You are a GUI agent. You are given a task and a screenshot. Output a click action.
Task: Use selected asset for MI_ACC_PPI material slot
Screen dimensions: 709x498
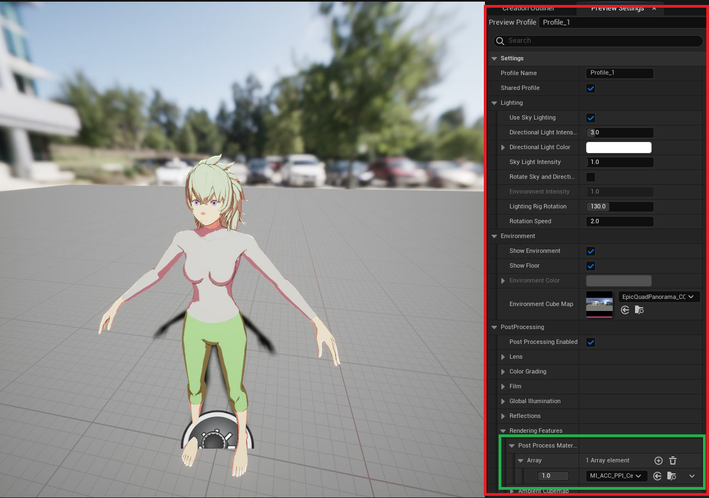click(657, 476)
